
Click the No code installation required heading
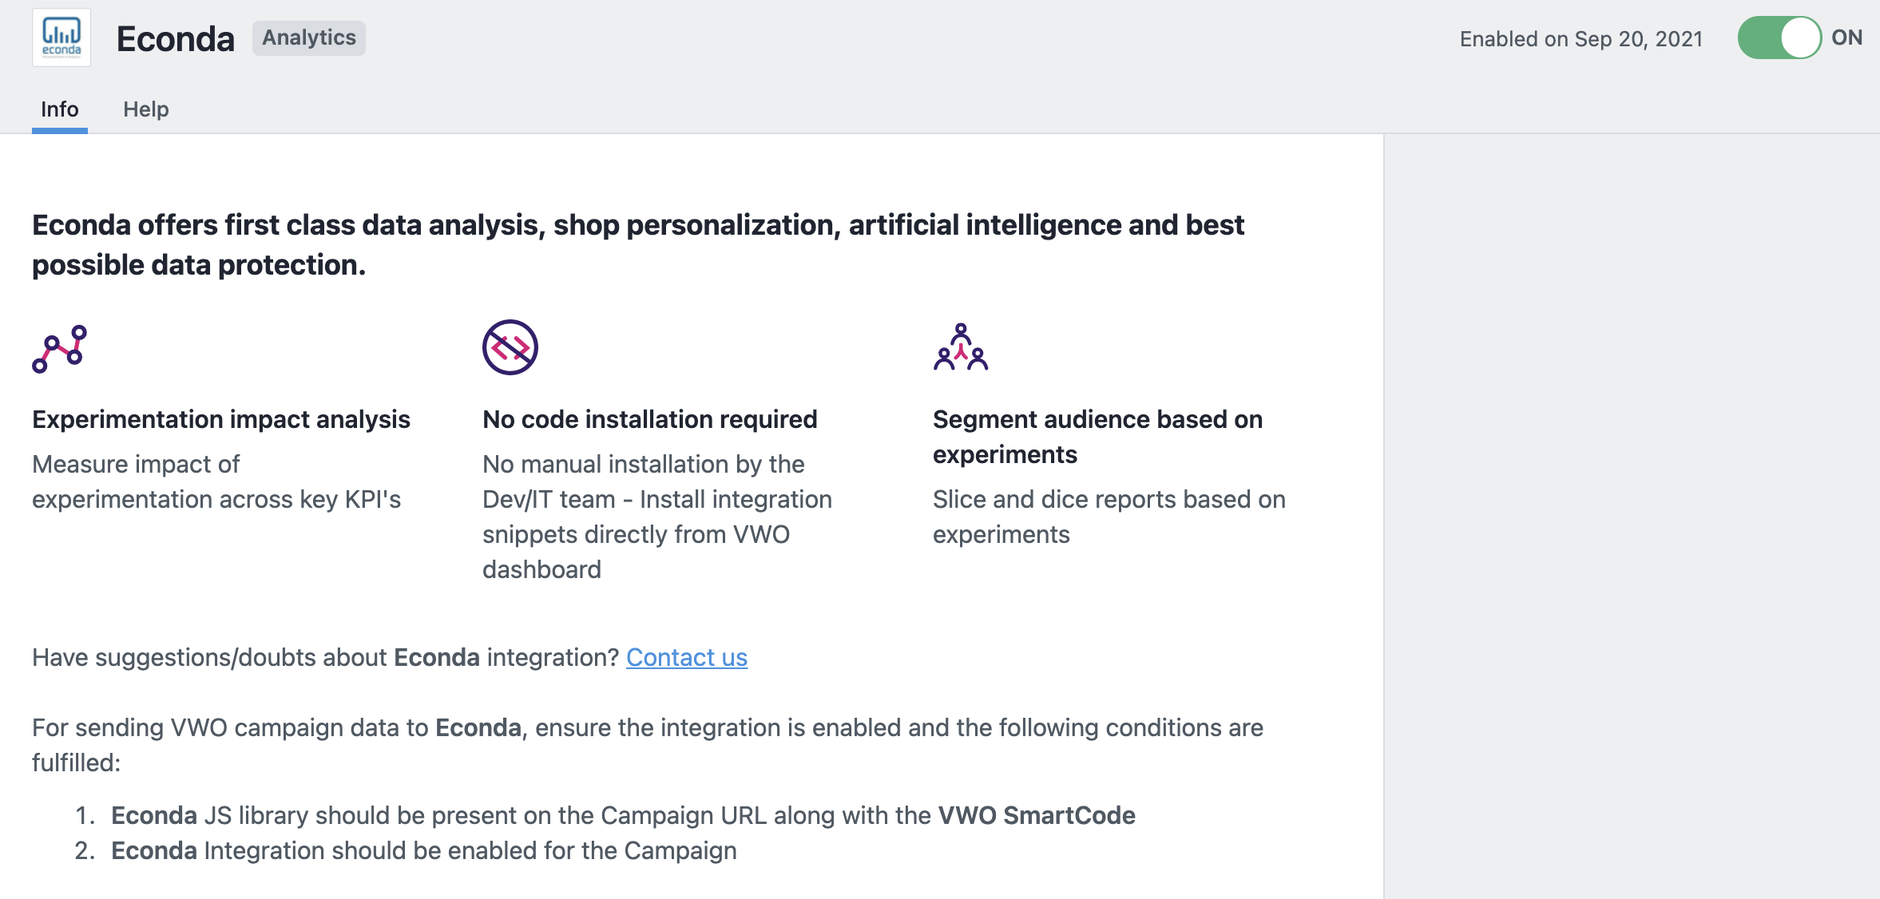click(650, 419)
